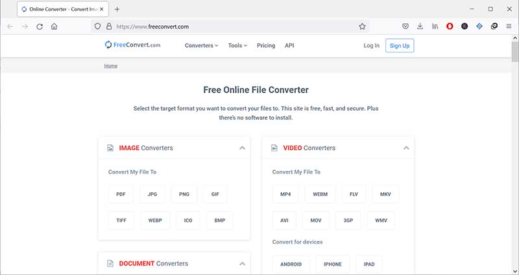This screenshot has width=519, height=275.
Task: Convert image to ICO
Action: [188, 221]
